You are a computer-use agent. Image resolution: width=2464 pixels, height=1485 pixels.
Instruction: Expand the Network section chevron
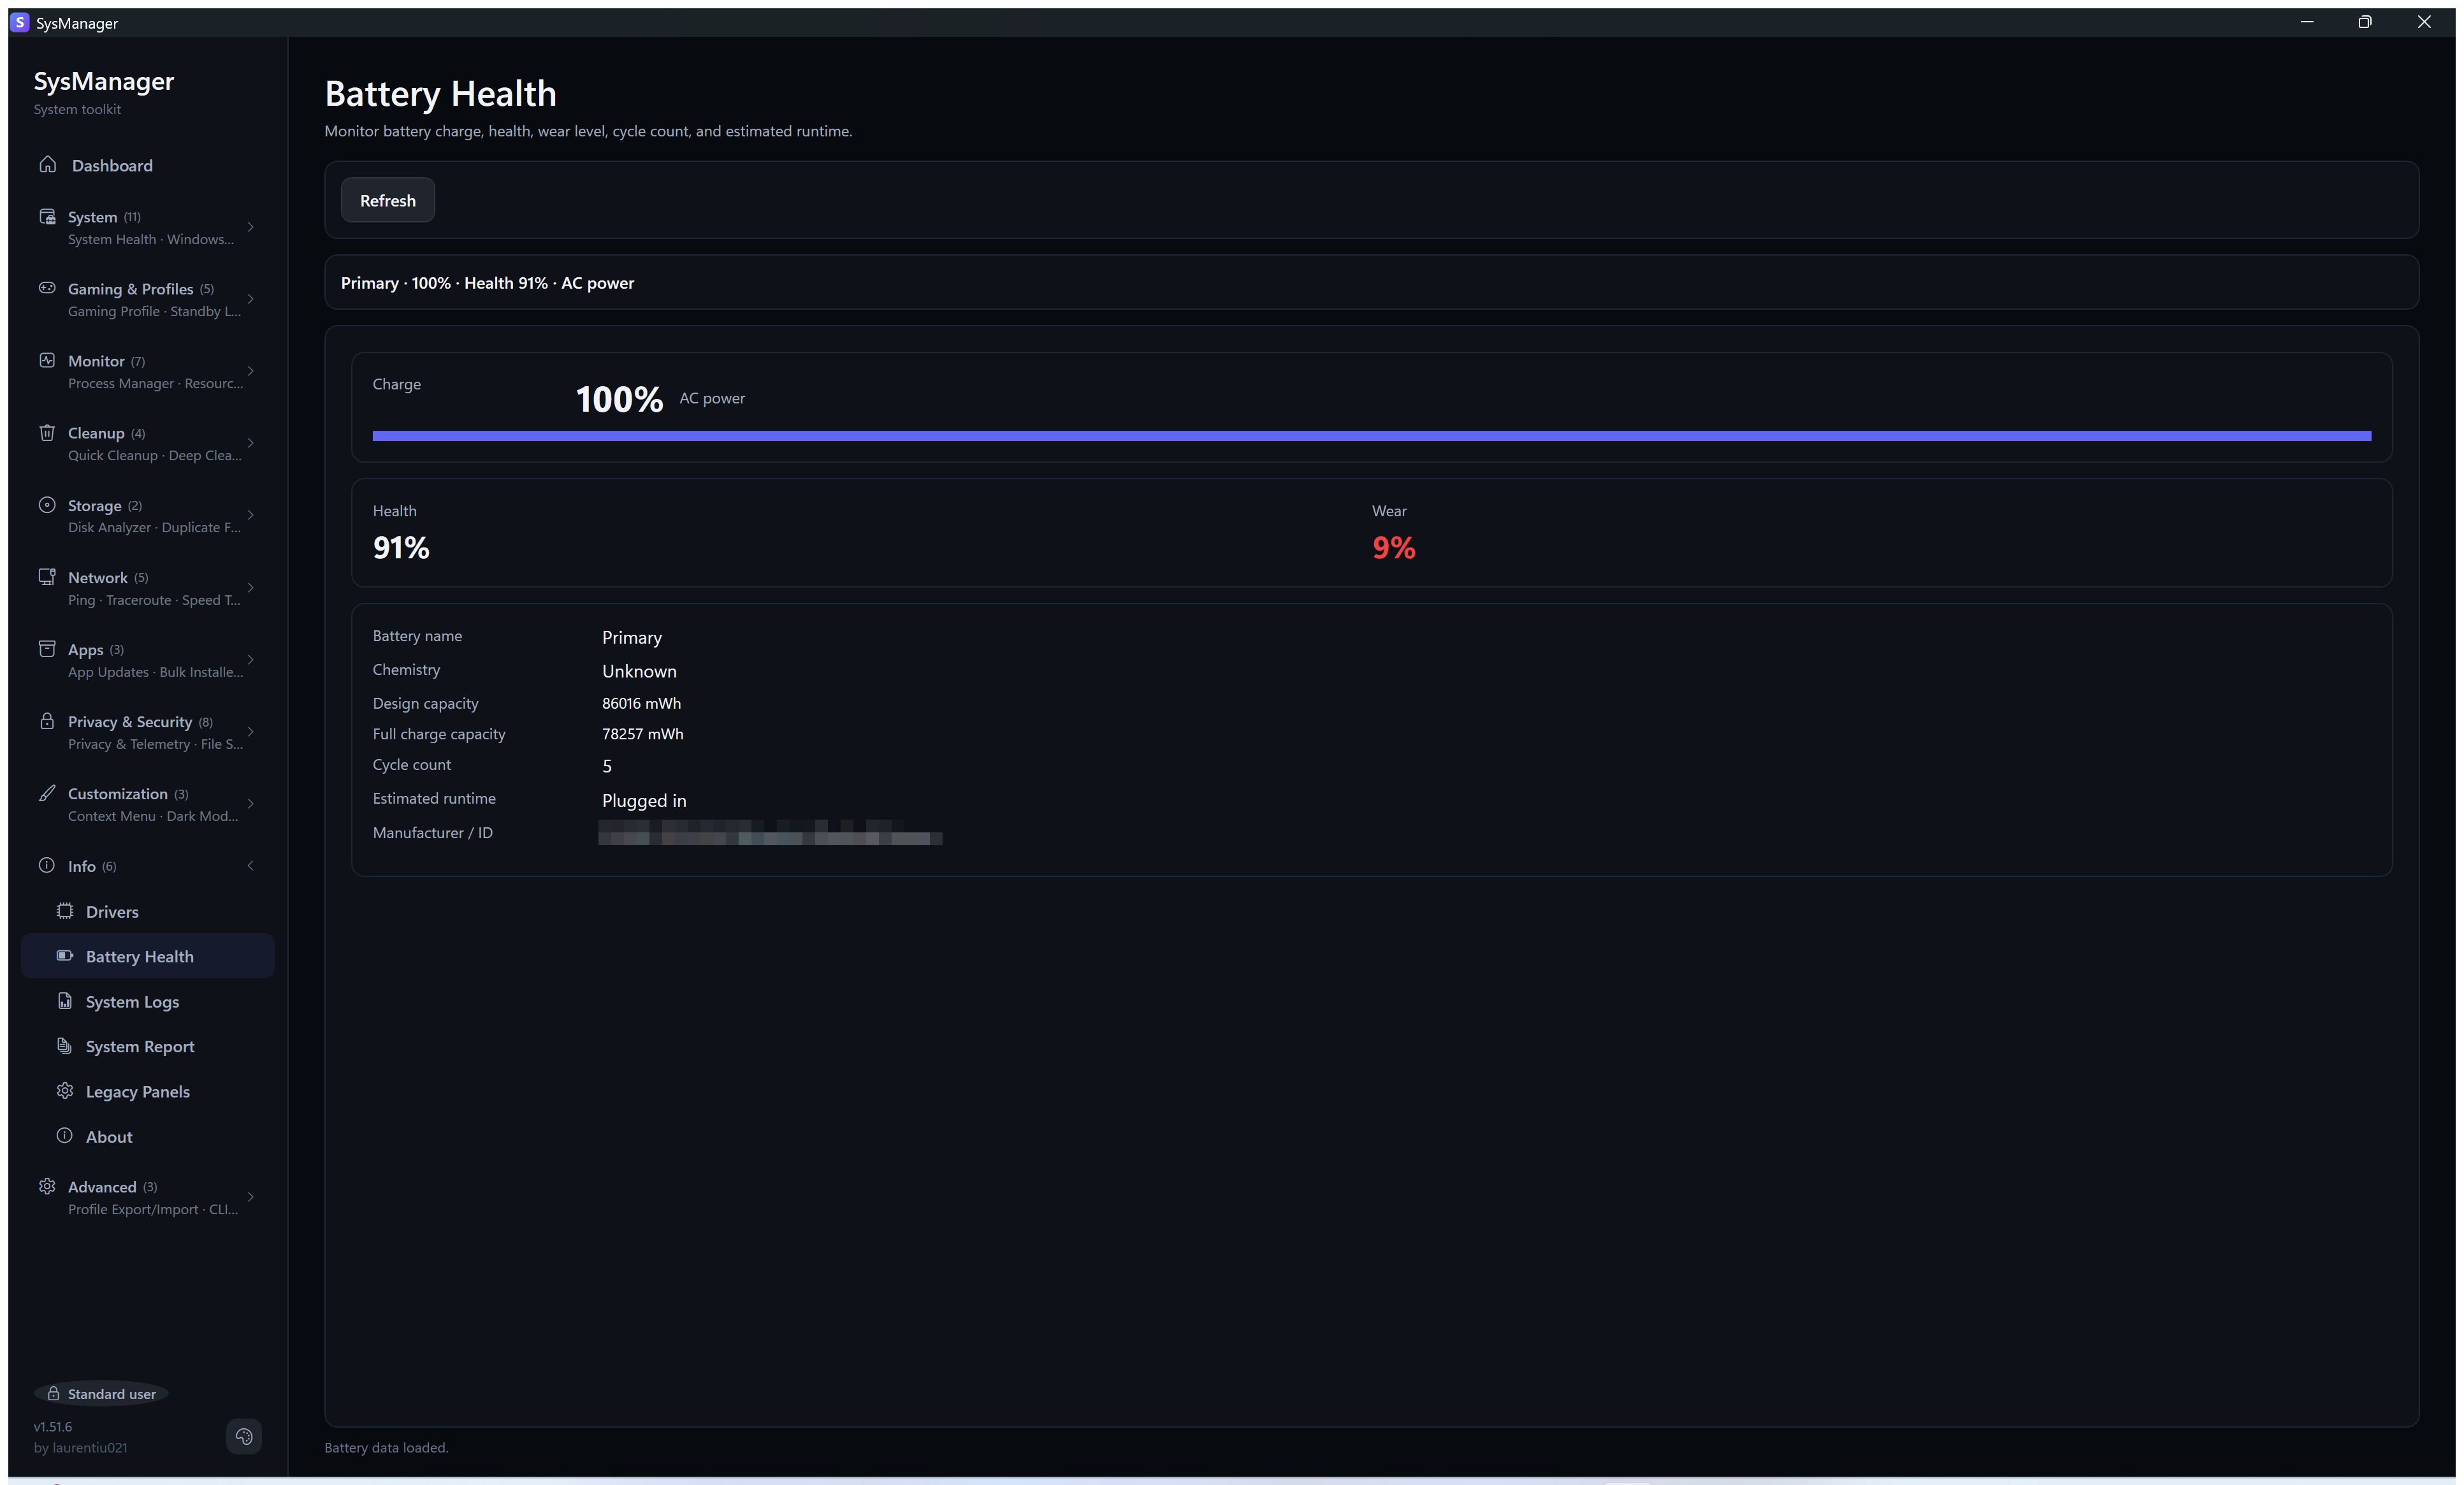click(x=250, y=588)
